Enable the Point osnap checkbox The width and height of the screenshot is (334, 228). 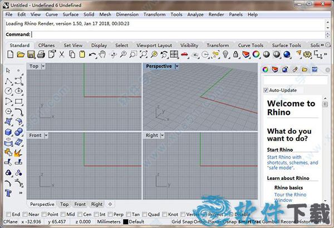pos(44,215)
